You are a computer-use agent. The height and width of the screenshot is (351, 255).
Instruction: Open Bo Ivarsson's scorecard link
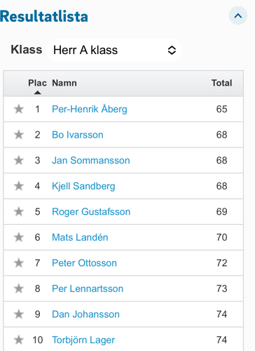(78, 135)
